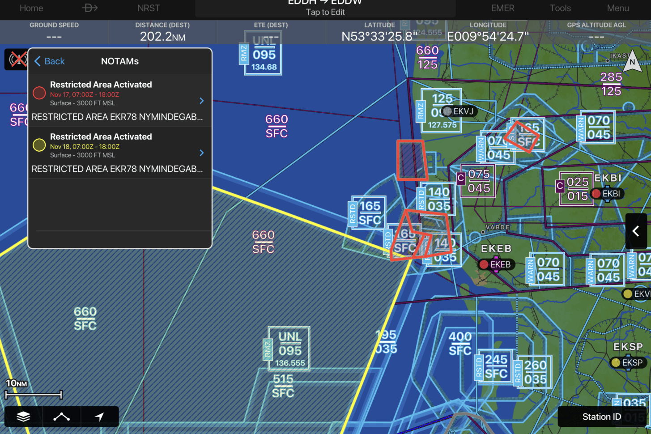Viewport: 651px width, 434px height.
Task: Tap the route bar 'Tap to Edit'
Action: 325,9
